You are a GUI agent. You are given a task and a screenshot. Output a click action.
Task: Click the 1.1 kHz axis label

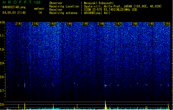2,36
